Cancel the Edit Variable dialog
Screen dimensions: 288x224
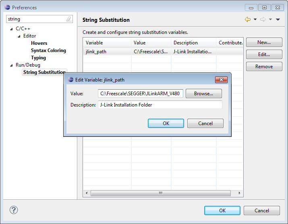coord(205,124)
